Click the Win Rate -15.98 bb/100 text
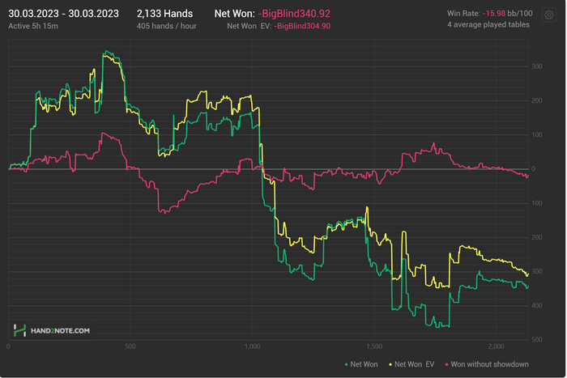Image resolution: width=567 pixels, height=378 pixels. coord(489,14)
